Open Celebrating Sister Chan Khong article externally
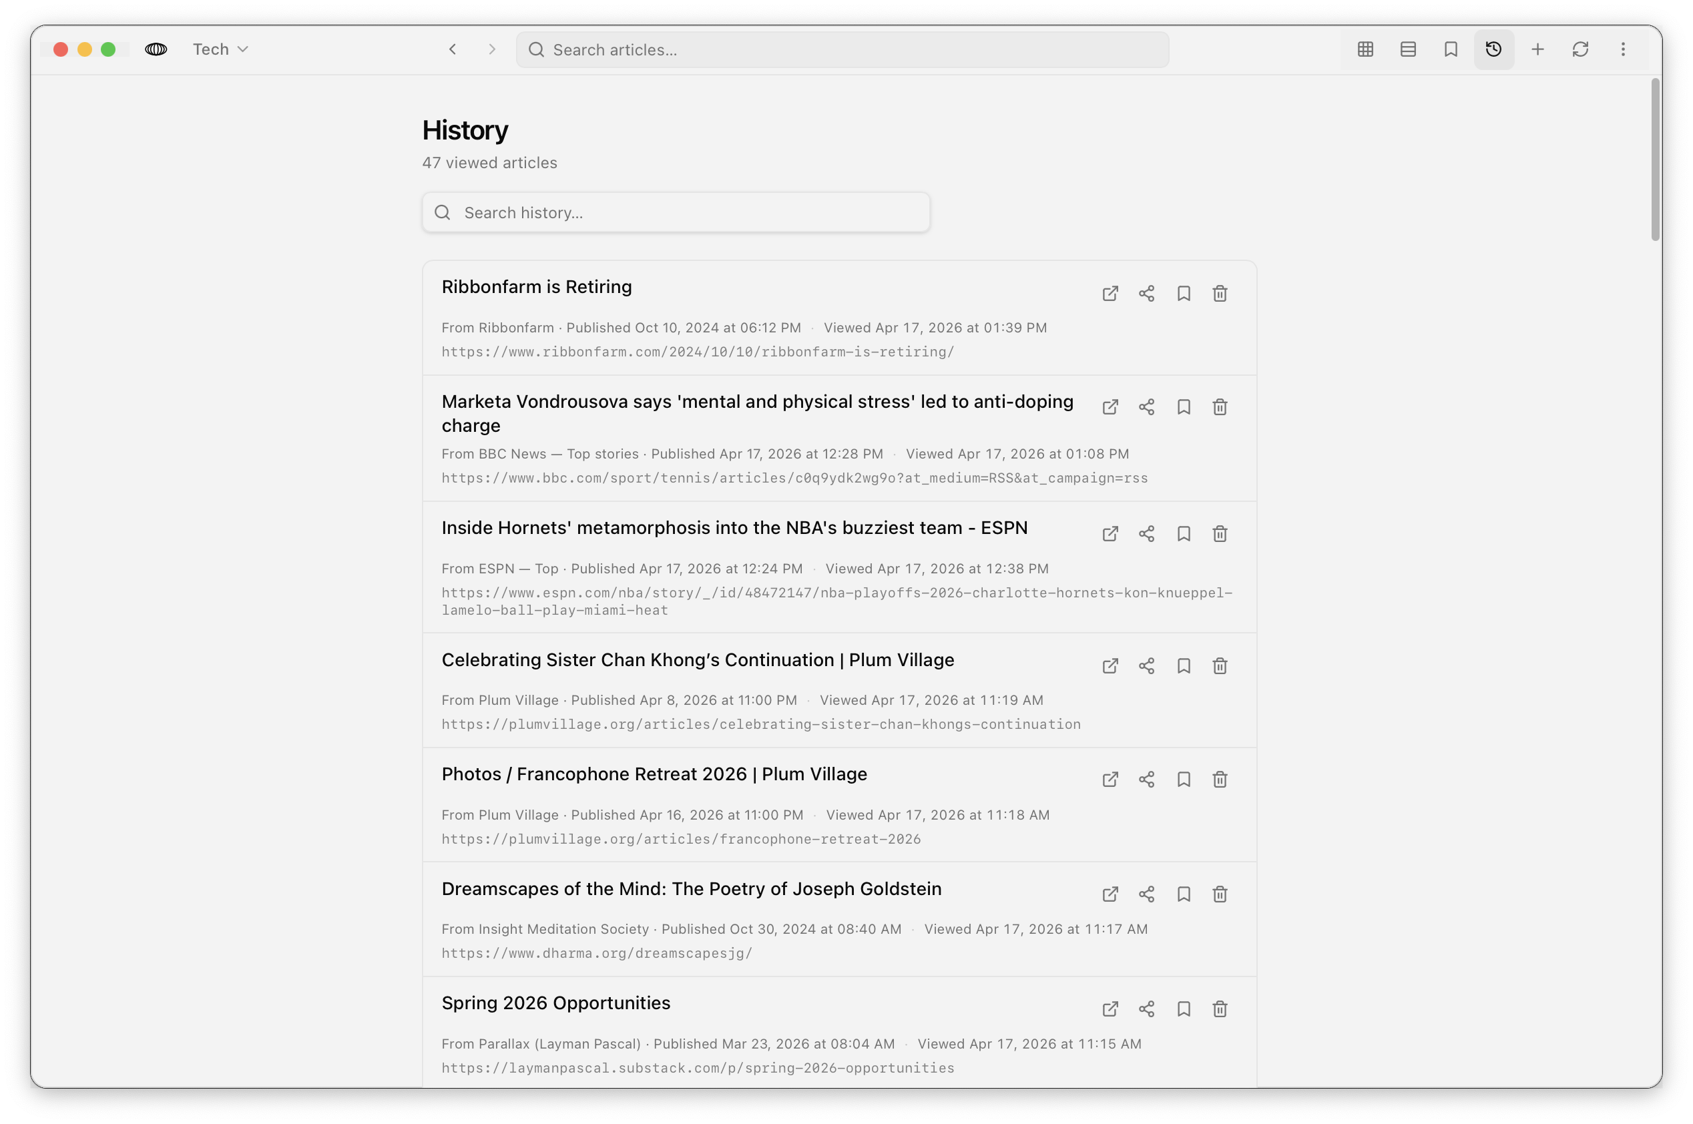1693x1124 pixels. (1110, 666)
